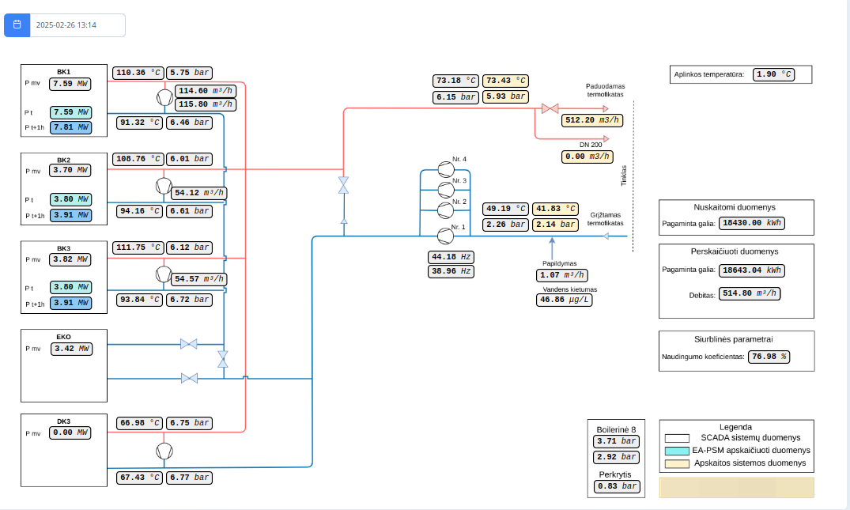Click network pump Nr. 4 symbol
The image size is (850, 510).
444,168
